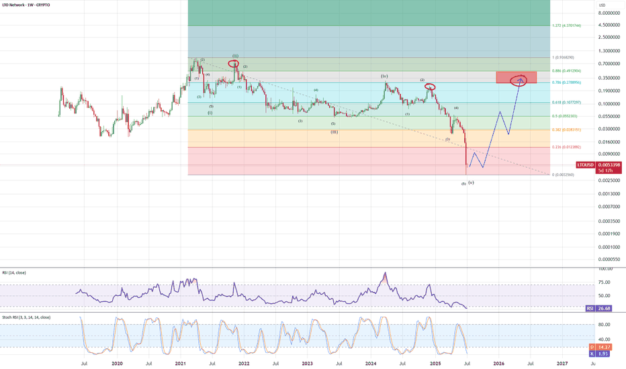Select the 0.618 (0.1077297) Fibonacci label
Screen dimensions: 626x369
pos(566,103)
